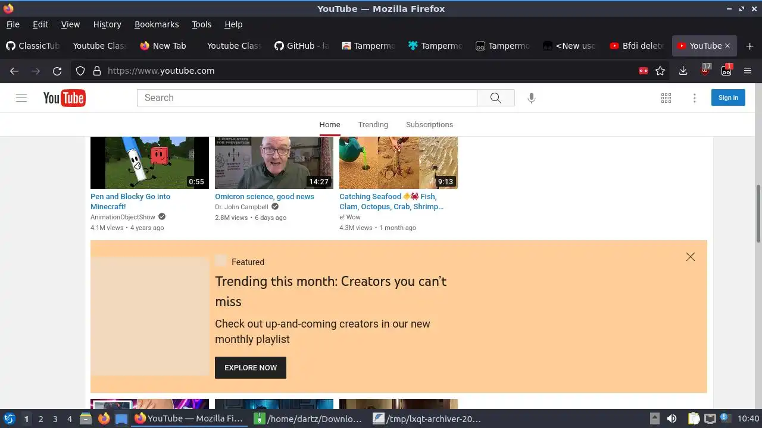Open the Help menu
762x428 pixels.
[x=233, y=24]
